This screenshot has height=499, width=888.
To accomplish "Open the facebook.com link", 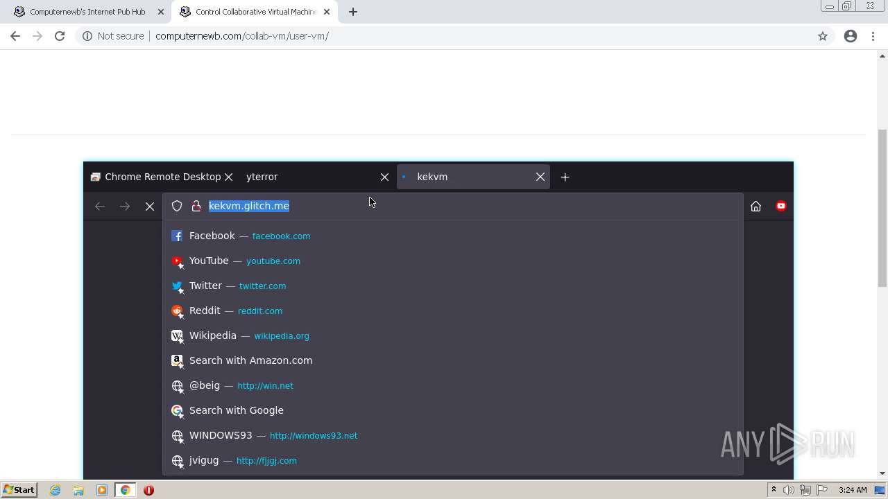I will [281, 236].
